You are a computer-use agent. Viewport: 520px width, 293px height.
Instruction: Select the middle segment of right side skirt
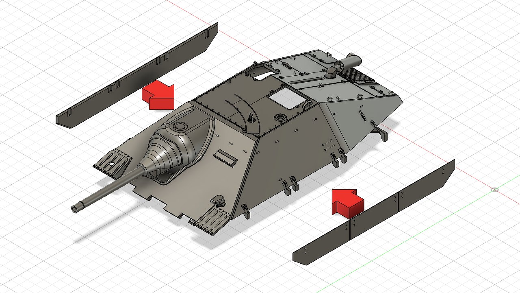tap(373, 214)
